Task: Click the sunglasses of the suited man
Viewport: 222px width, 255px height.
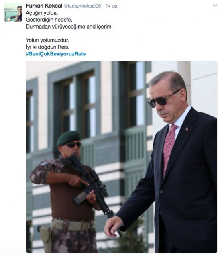Action: [x=163, y=99]
